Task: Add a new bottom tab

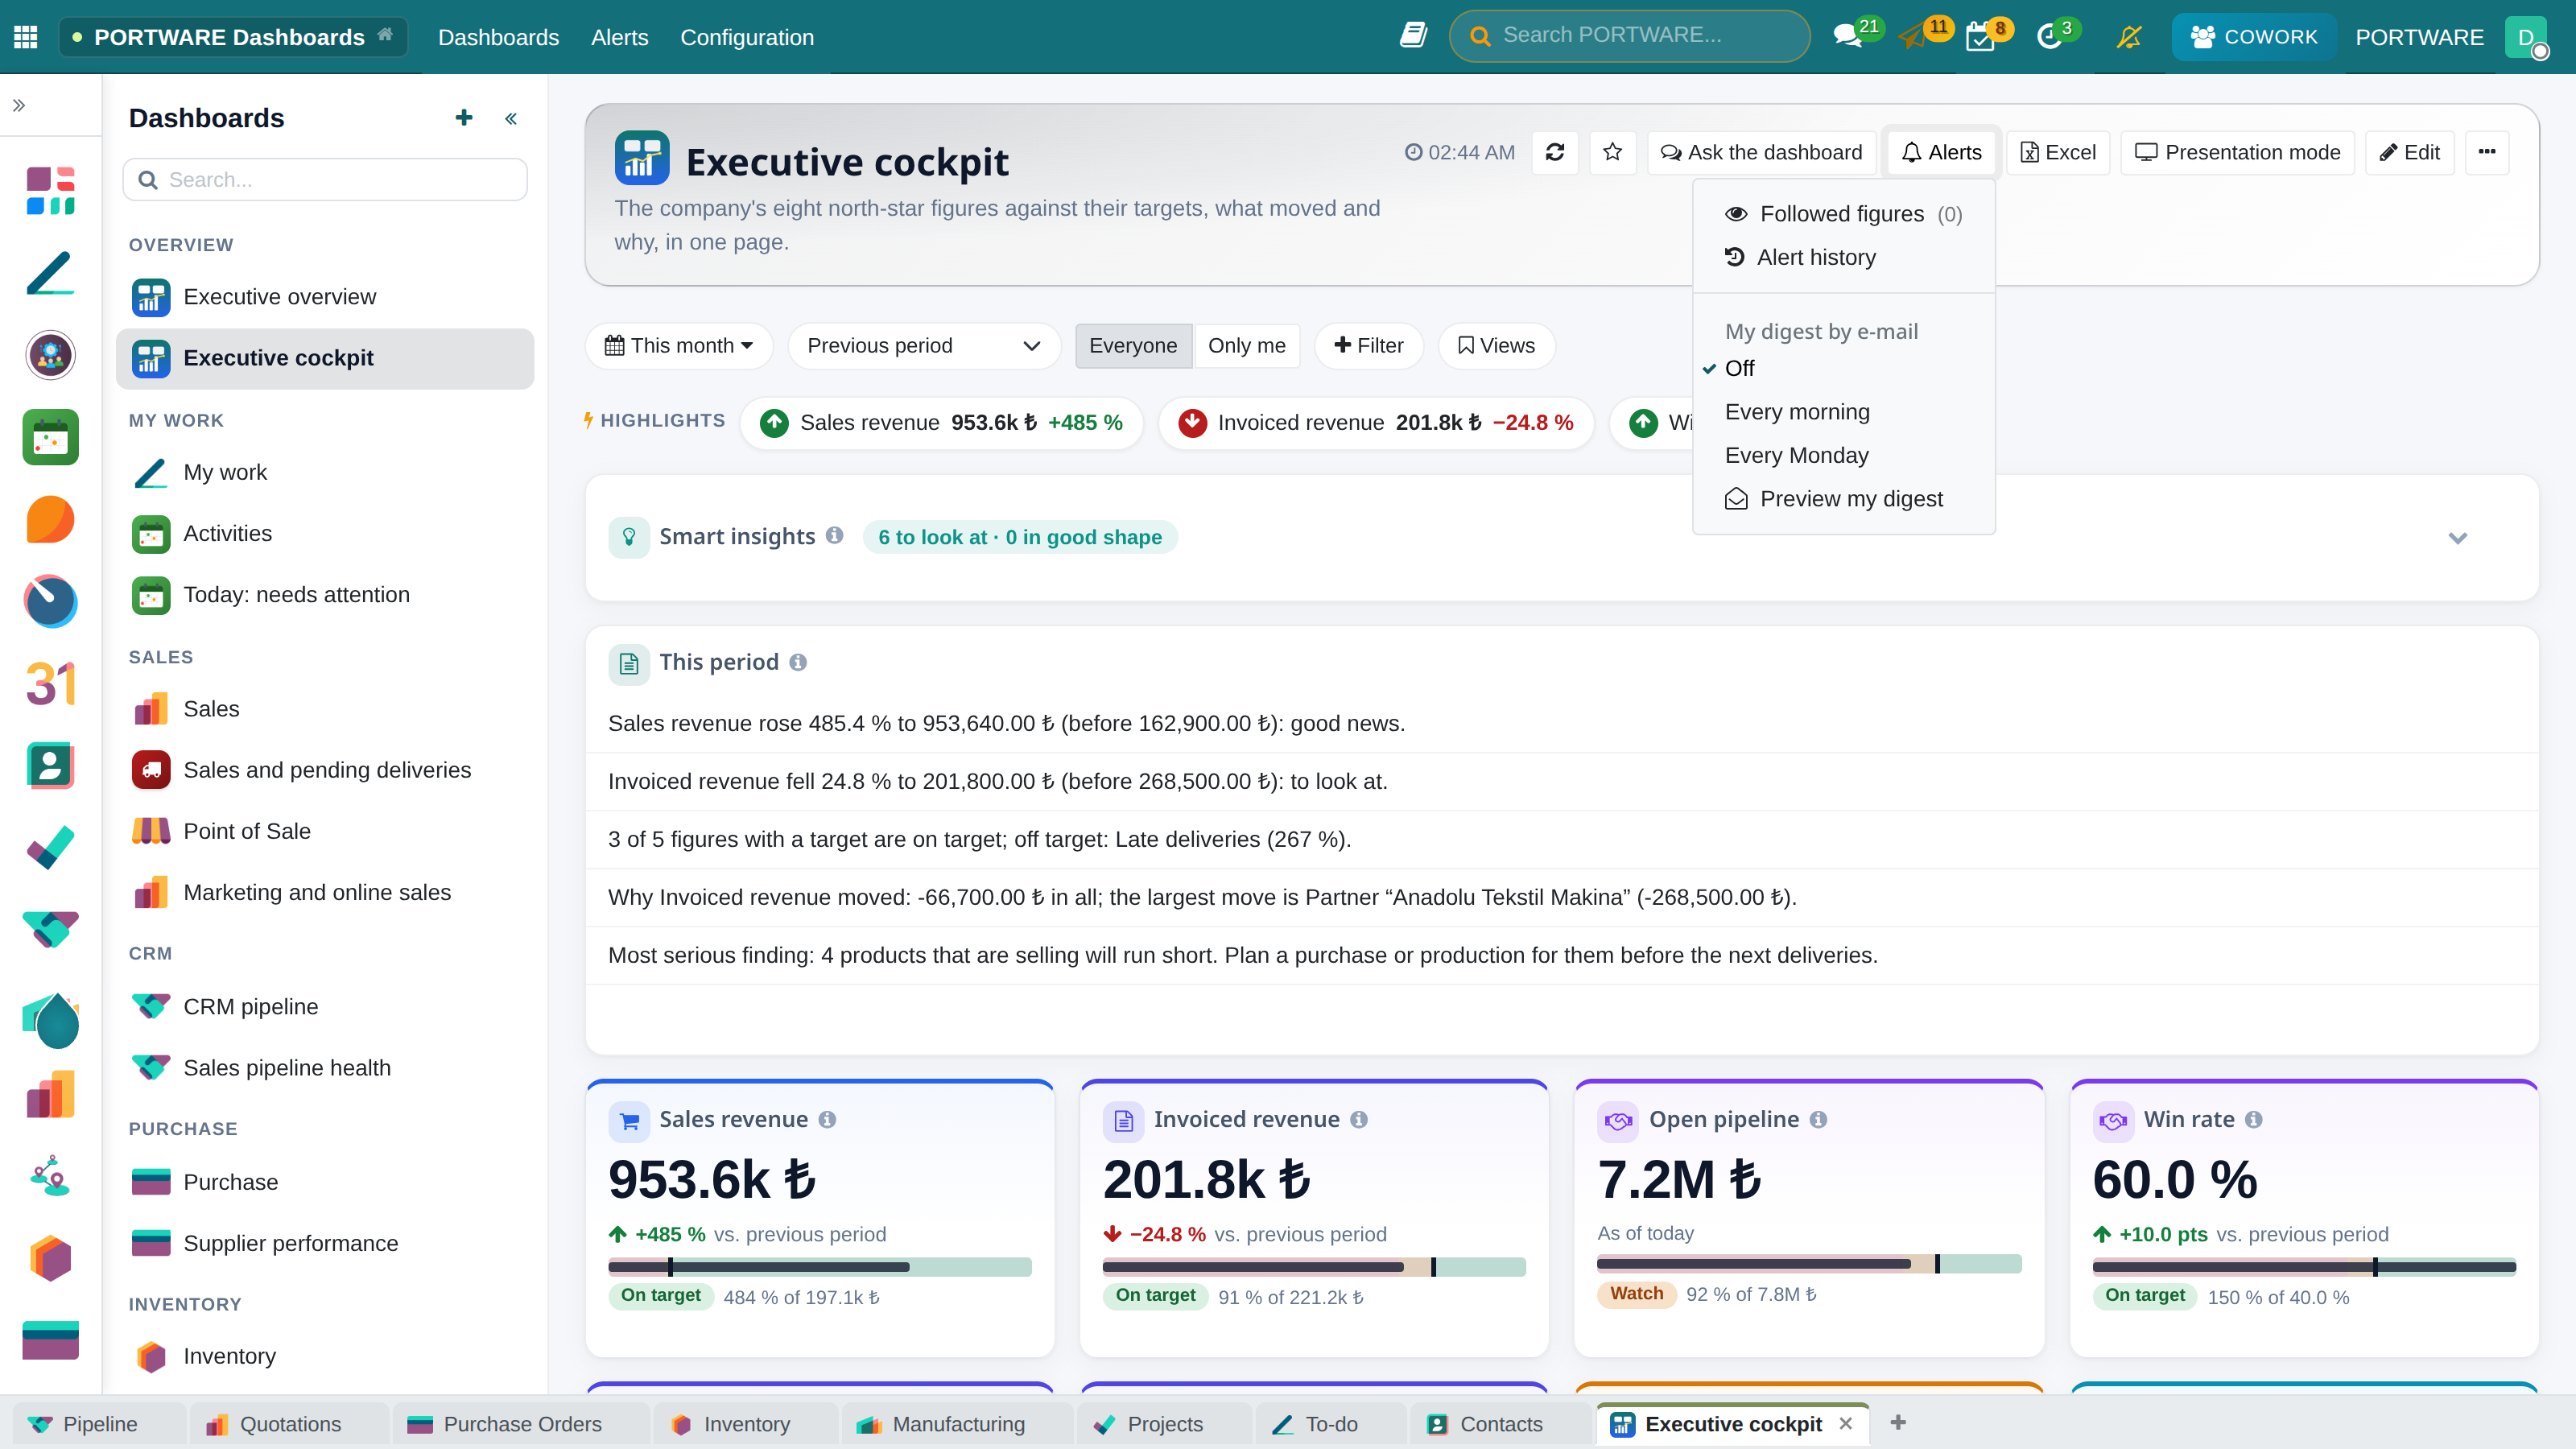Action: coord(1898,1422)
